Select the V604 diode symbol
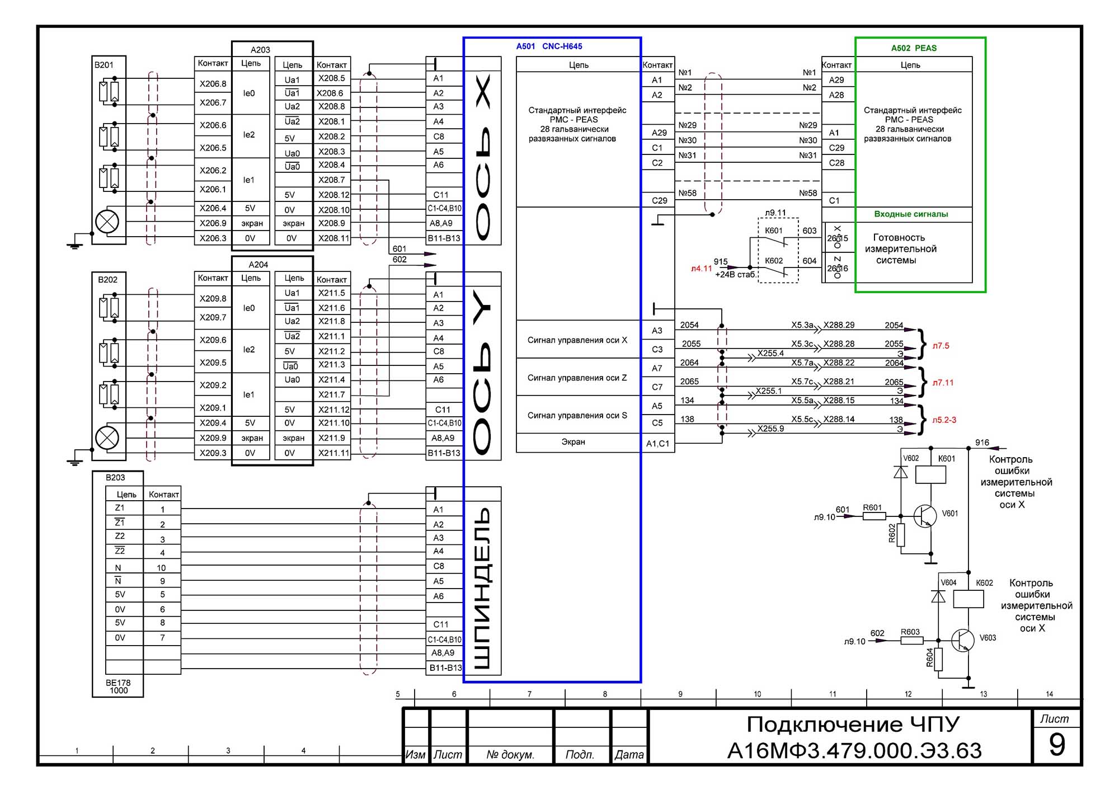Screen dimensions: 1119x790 pos(938,596)
